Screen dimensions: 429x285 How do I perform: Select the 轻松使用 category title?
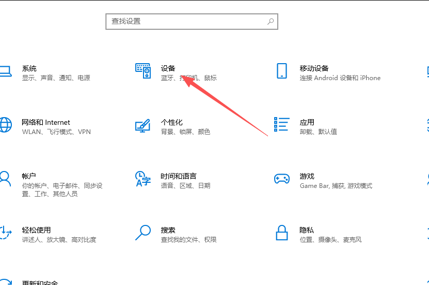tap(37, 230)
